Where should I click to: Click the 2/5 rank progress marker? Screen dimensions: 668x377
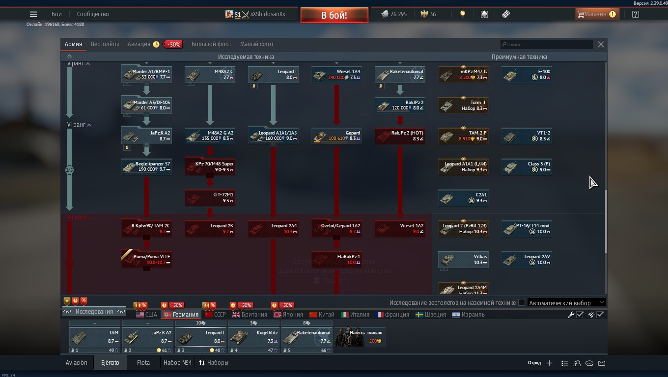69,170
